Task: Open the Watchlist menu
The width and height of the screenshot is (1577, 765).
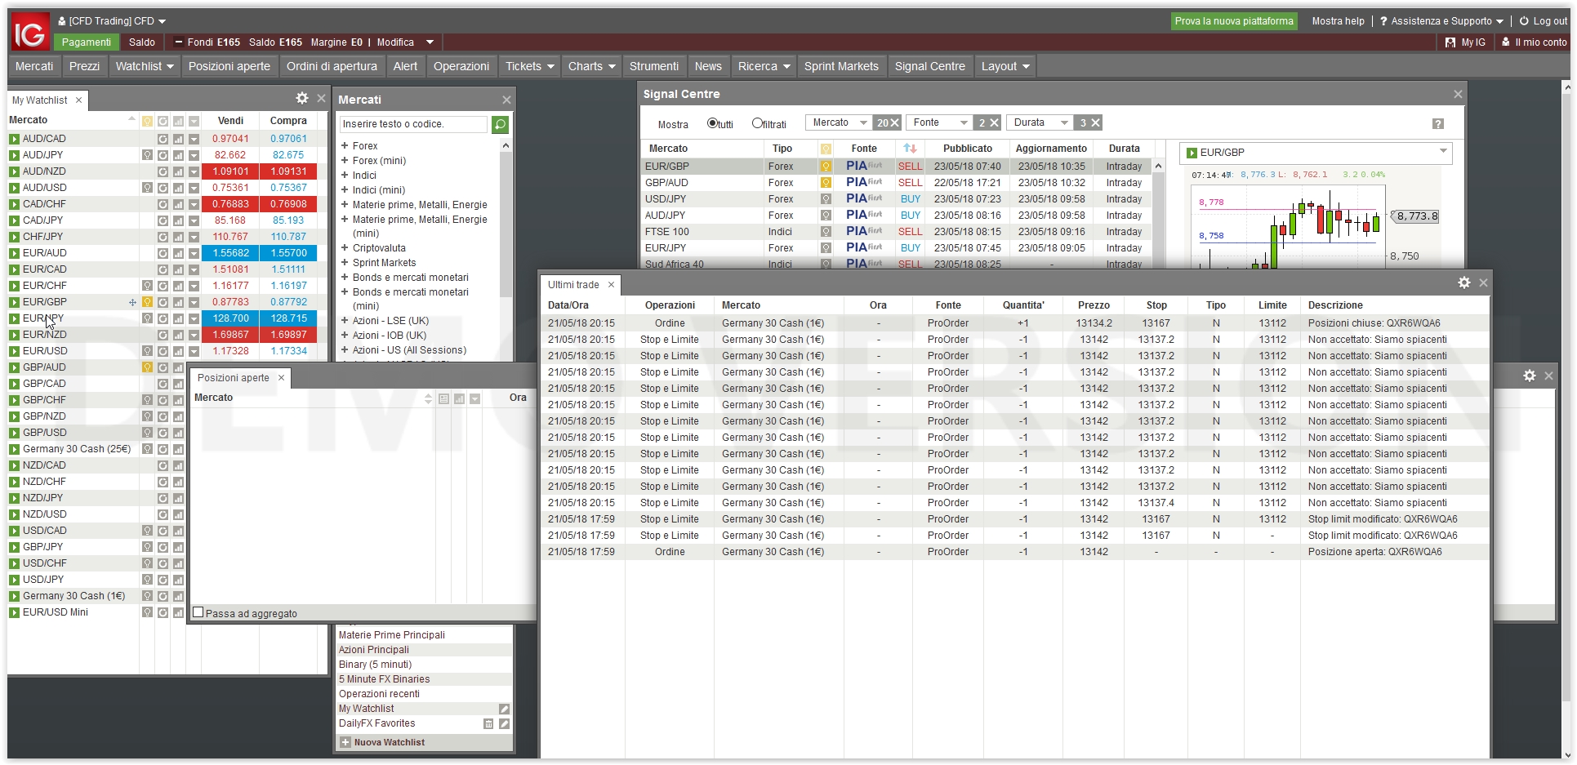Action: click(x=145, y=66)
